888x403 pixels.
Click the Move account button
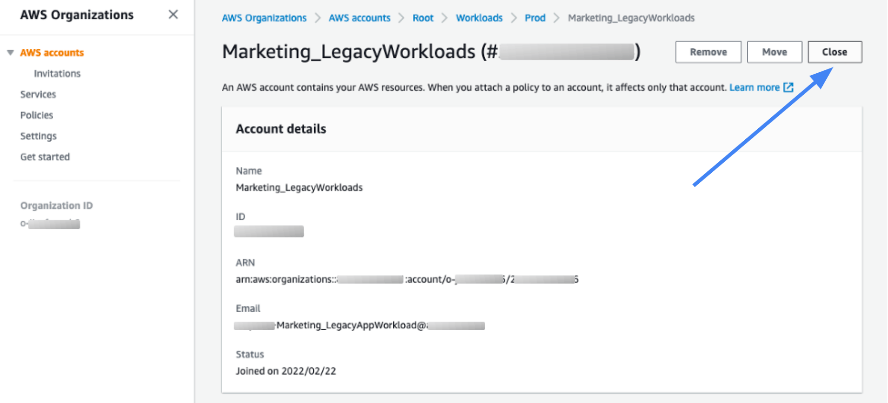pyautogui.click(x=774, y=52)
